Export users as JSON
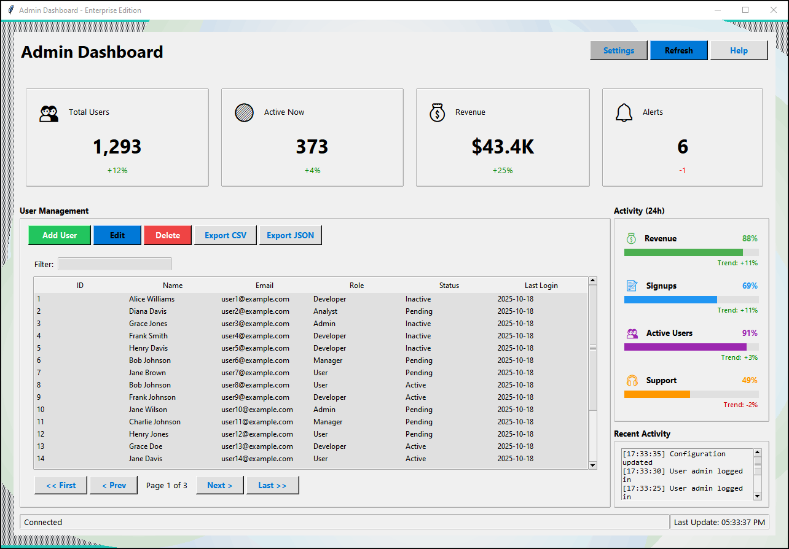 coord(290,235)
